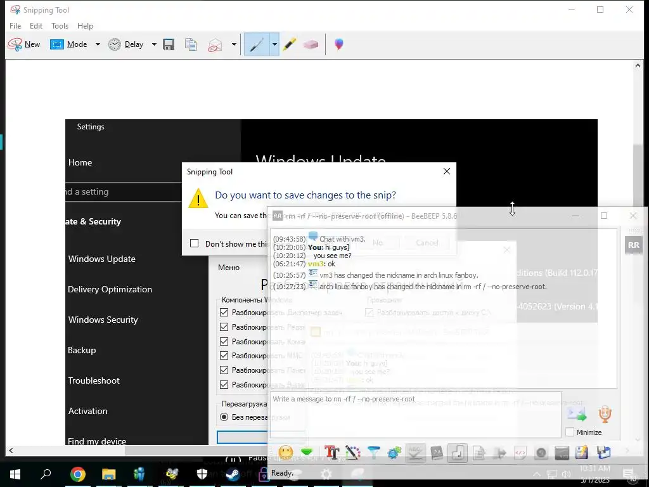Open snip in Paint 3D balloon icon
Viewport: 649px width, 487px height.
pyautogui.click(x=339, y=44)
